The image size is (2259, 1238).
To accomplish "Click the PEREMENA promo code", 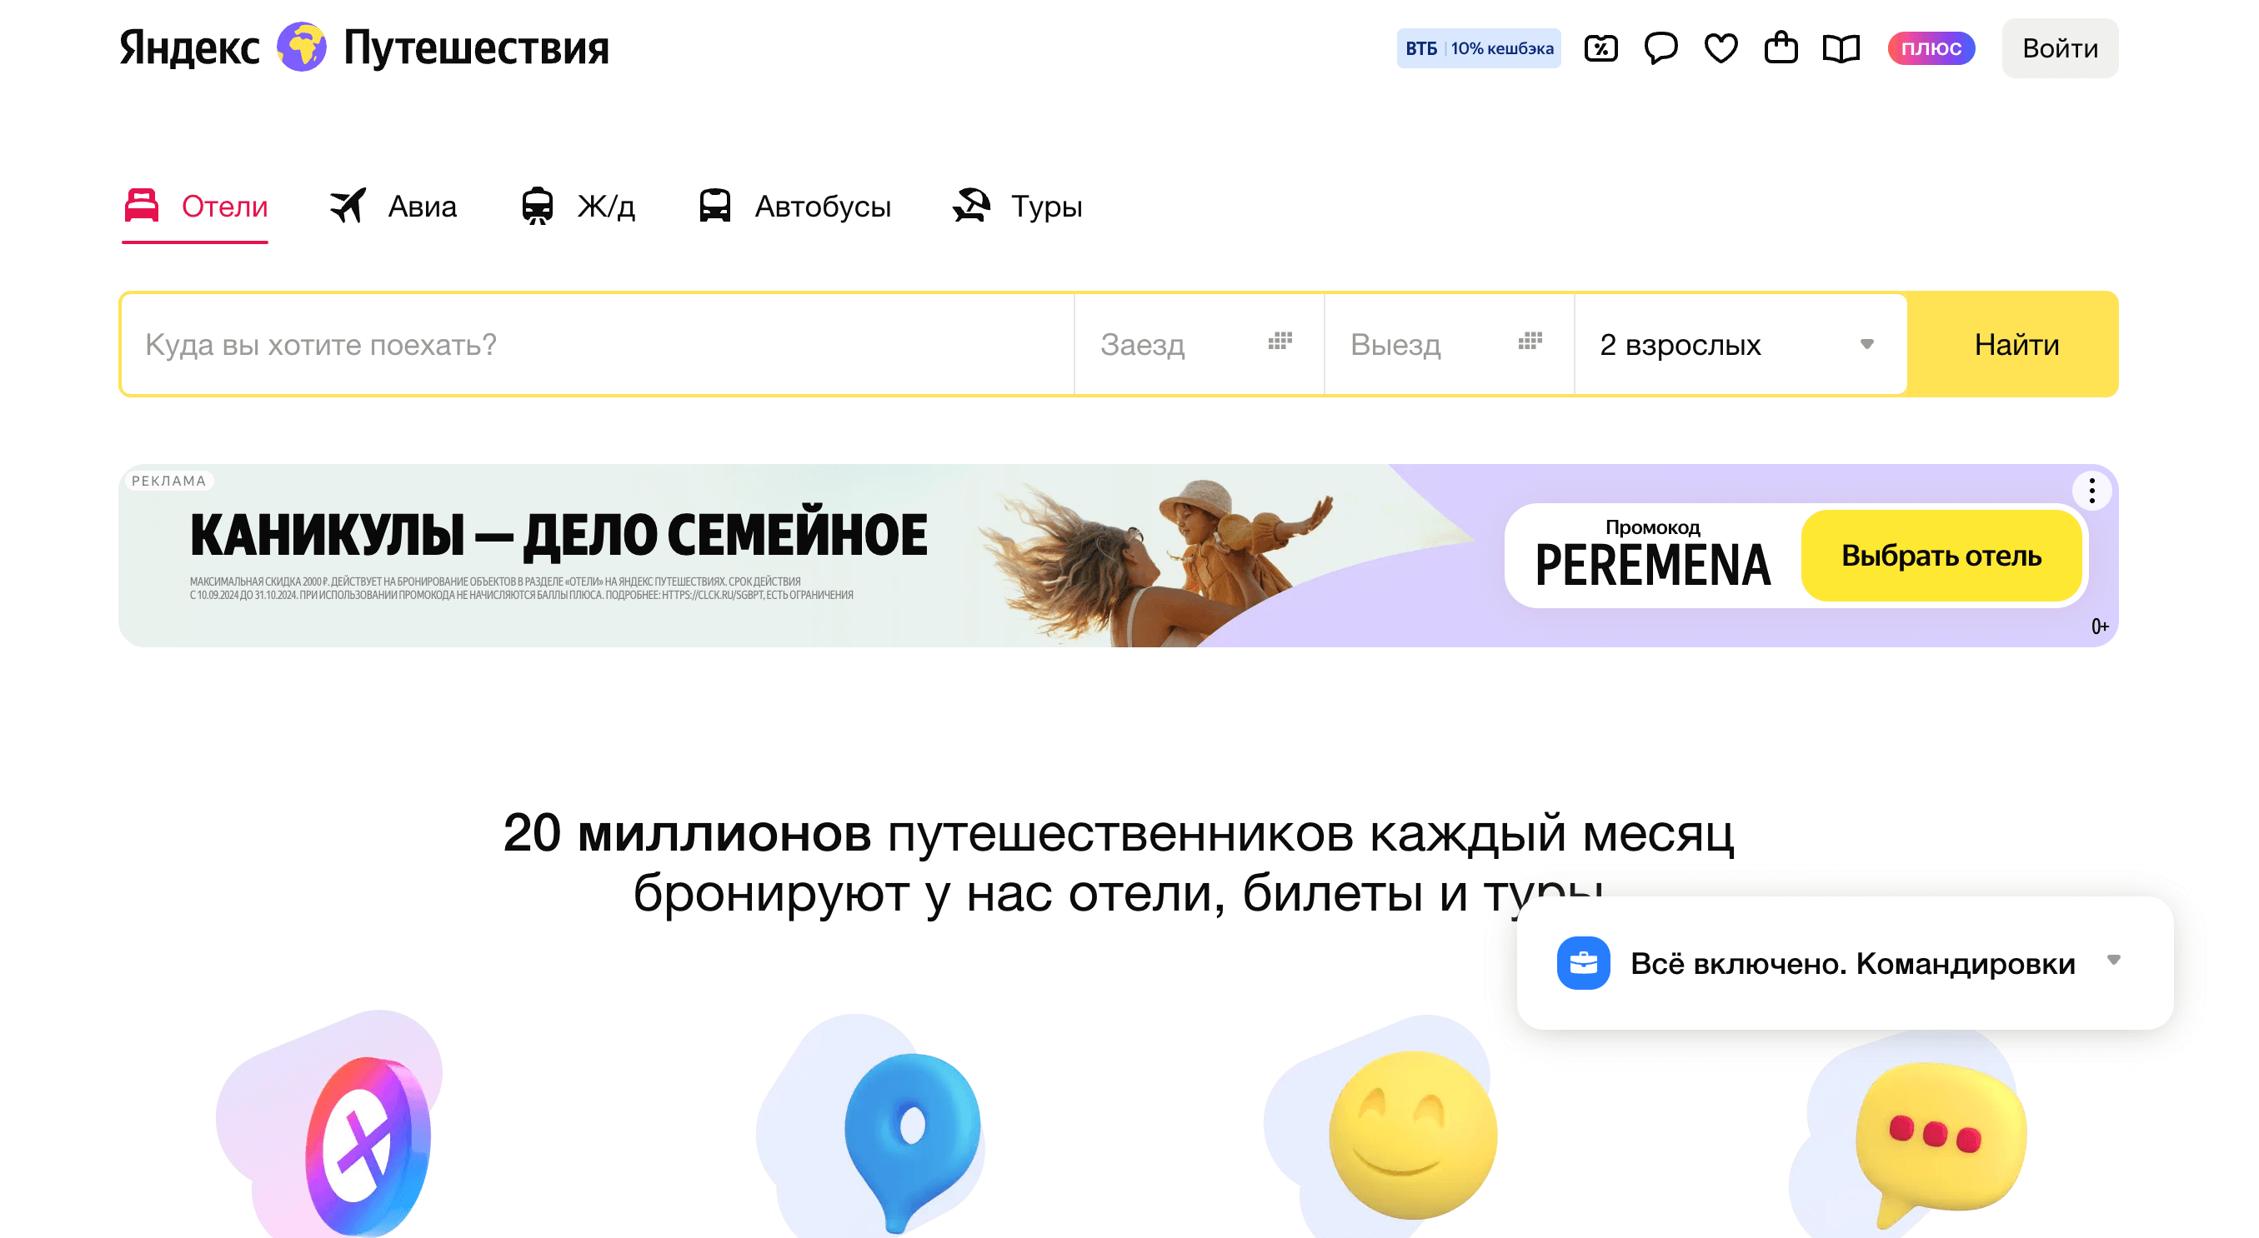I will pos(1653,565).
